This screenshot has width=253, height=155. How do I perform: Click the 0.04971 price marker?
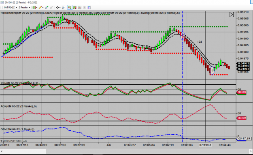point(243,63)
